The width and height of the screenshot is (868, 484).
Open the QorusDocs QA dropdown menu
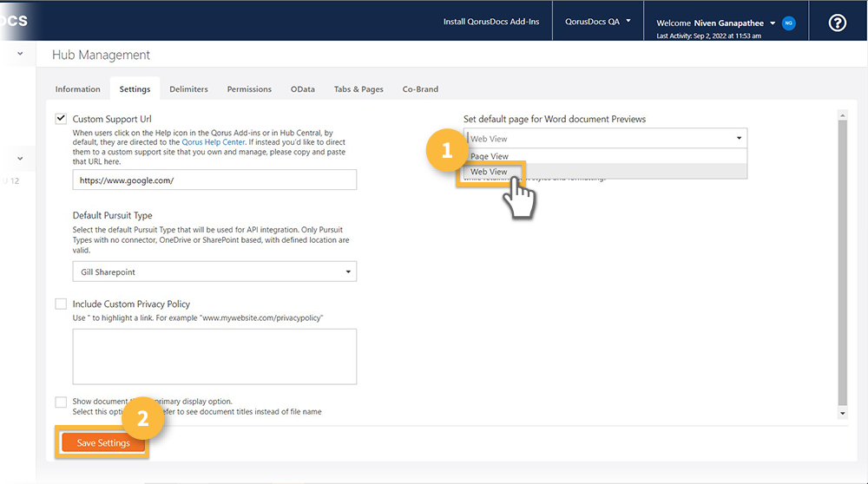[598, 22]
